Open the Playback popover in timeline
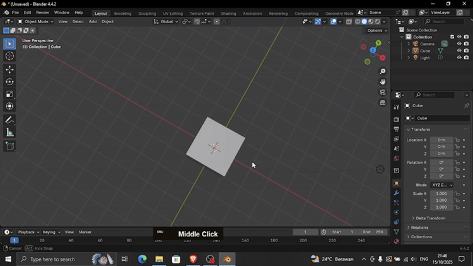473x266 pixels. click(x=27, y=232)
